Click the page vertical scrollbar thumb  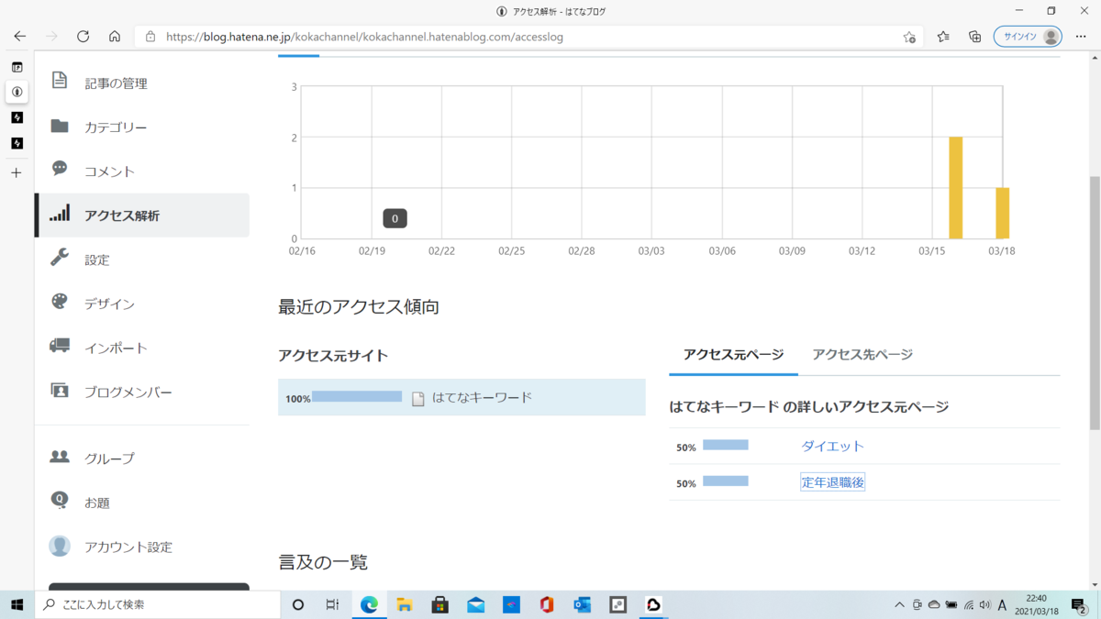(x=1095, y=303)
